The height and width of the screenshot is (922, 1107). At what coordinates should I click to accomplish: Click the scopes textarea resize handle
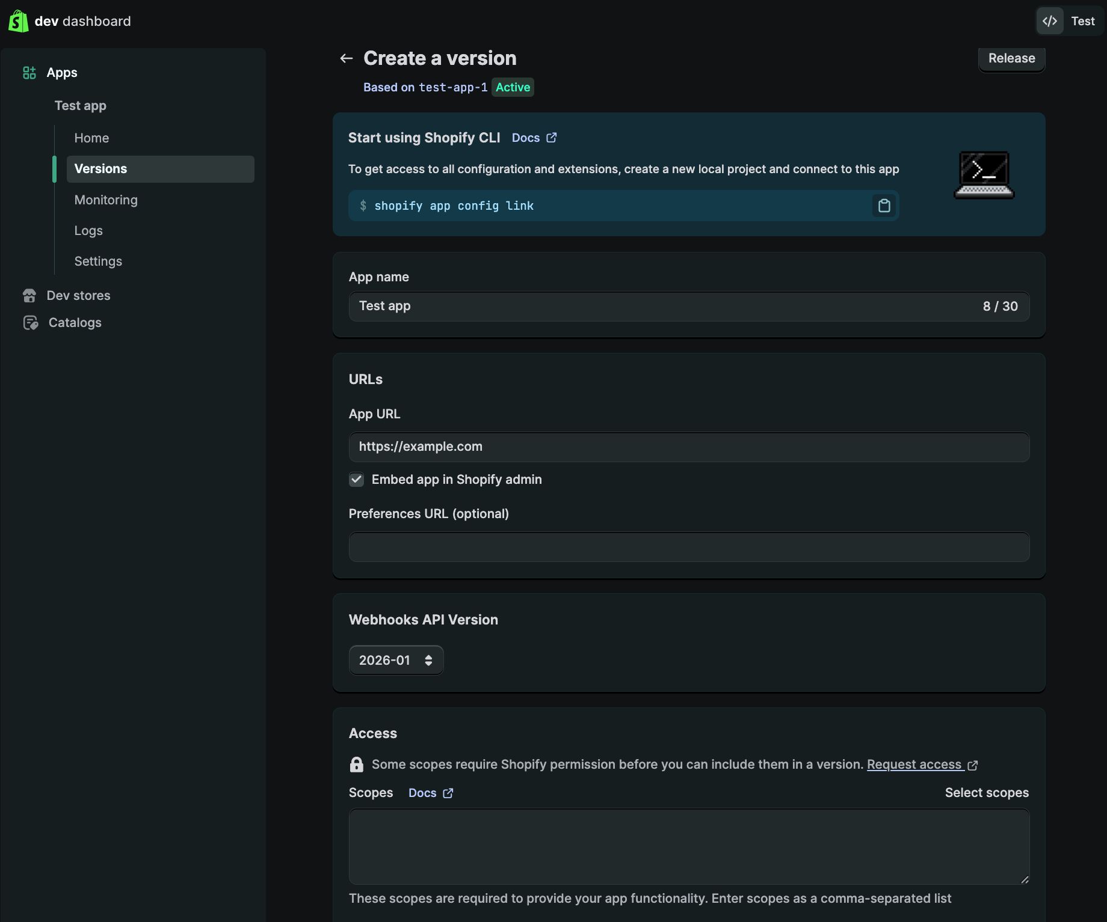(1025, 879)
